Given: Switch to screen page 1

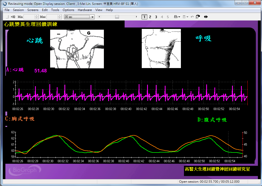Looking at the screenshot, I should click(x=144, y=17).
